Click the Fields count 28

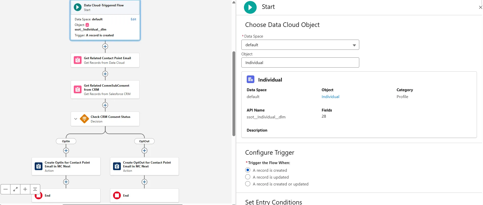tap(324, 116)
